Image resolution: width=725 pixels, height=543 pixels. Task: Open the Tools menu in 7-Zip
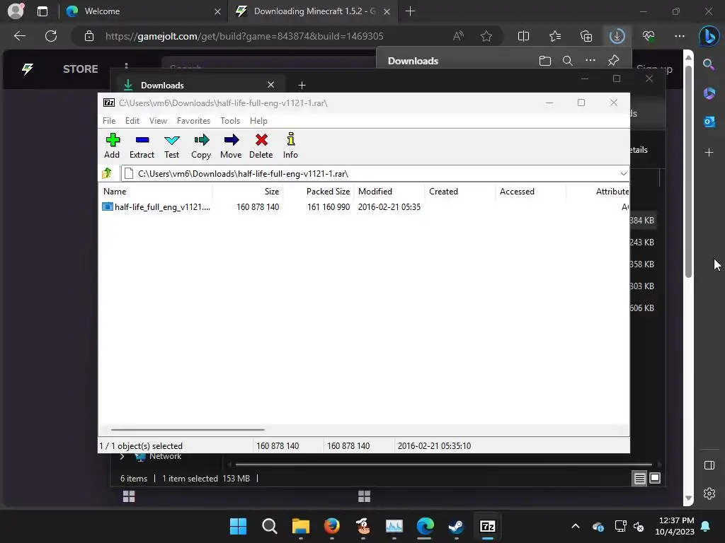click(230, 120)
